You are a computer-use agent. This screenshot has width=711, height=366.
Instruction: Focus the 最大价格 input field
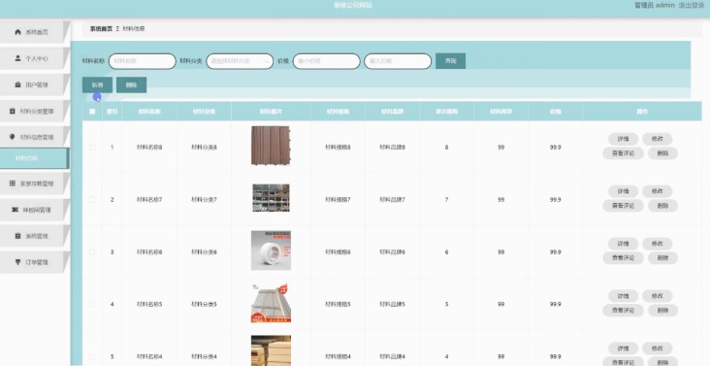[398, 61]
